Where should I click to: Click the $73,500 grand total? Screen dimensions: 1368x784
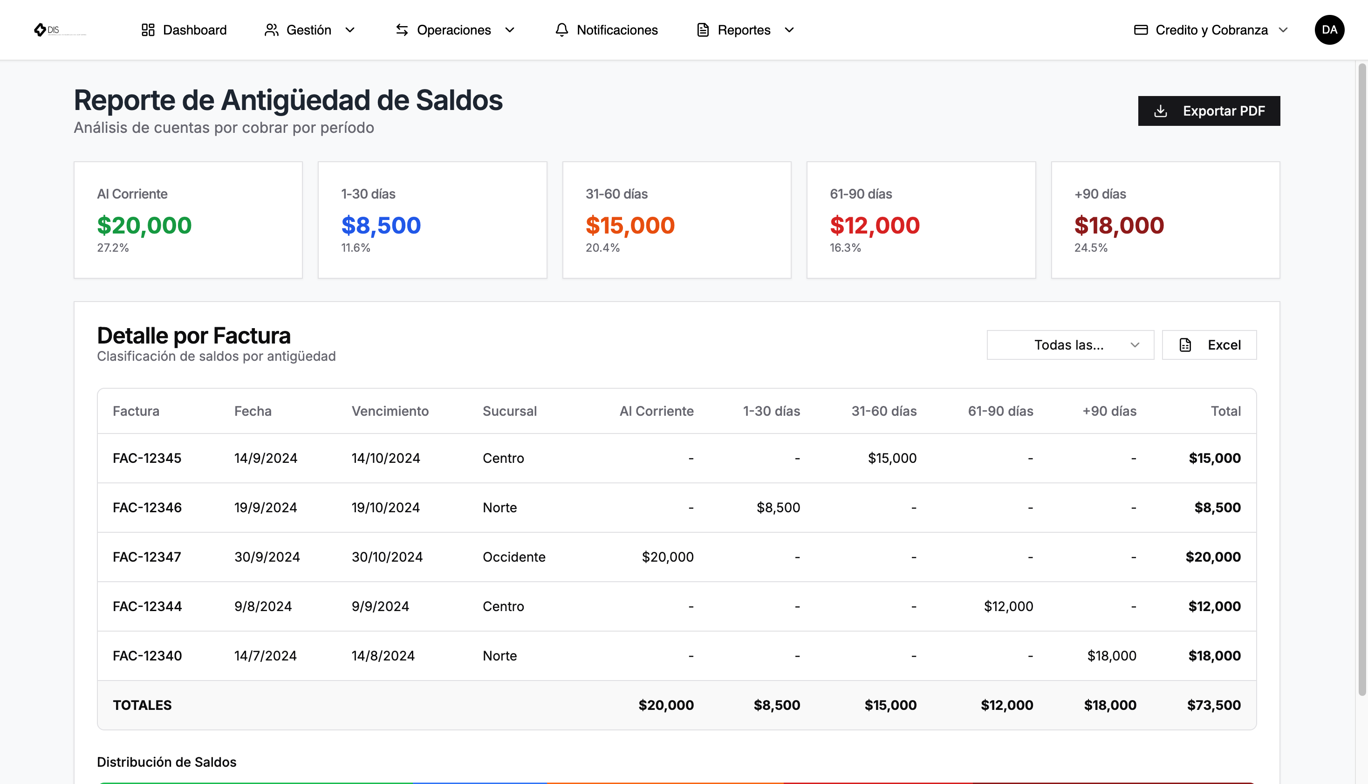coord(1214,705)
